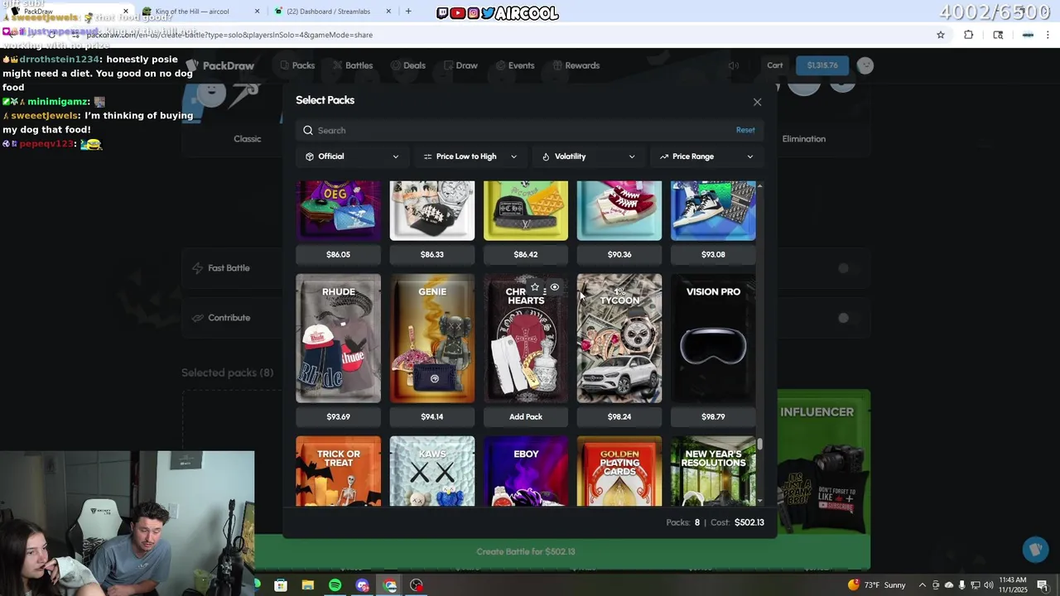Show hidden system tray icons

pyautogui.click(x=923, y=585)
